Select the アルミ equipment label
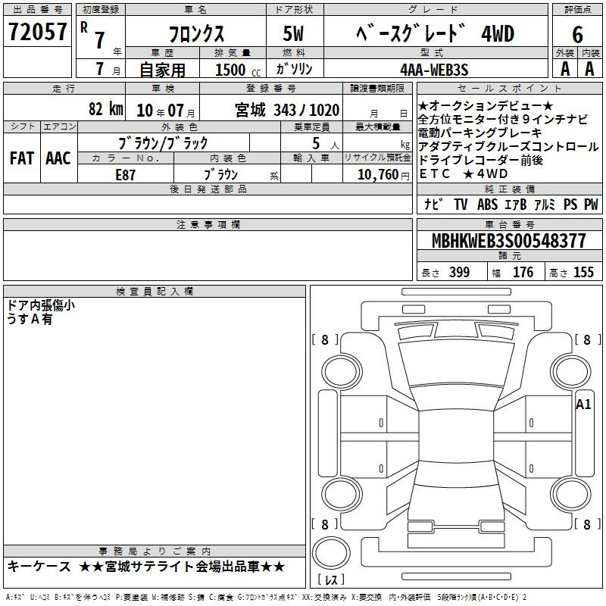The width and height of the screenshot is (606, 606). 544,205
